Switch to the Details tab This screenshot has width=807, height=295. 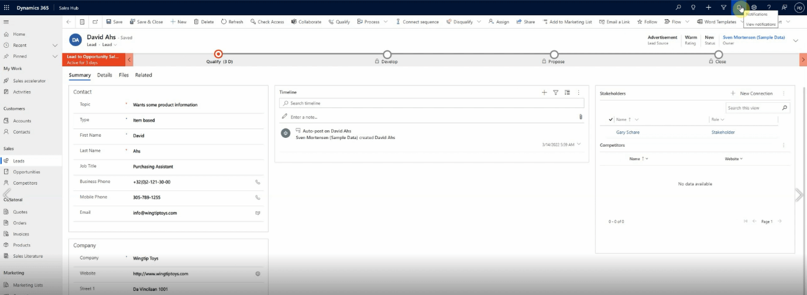(105, 75)
